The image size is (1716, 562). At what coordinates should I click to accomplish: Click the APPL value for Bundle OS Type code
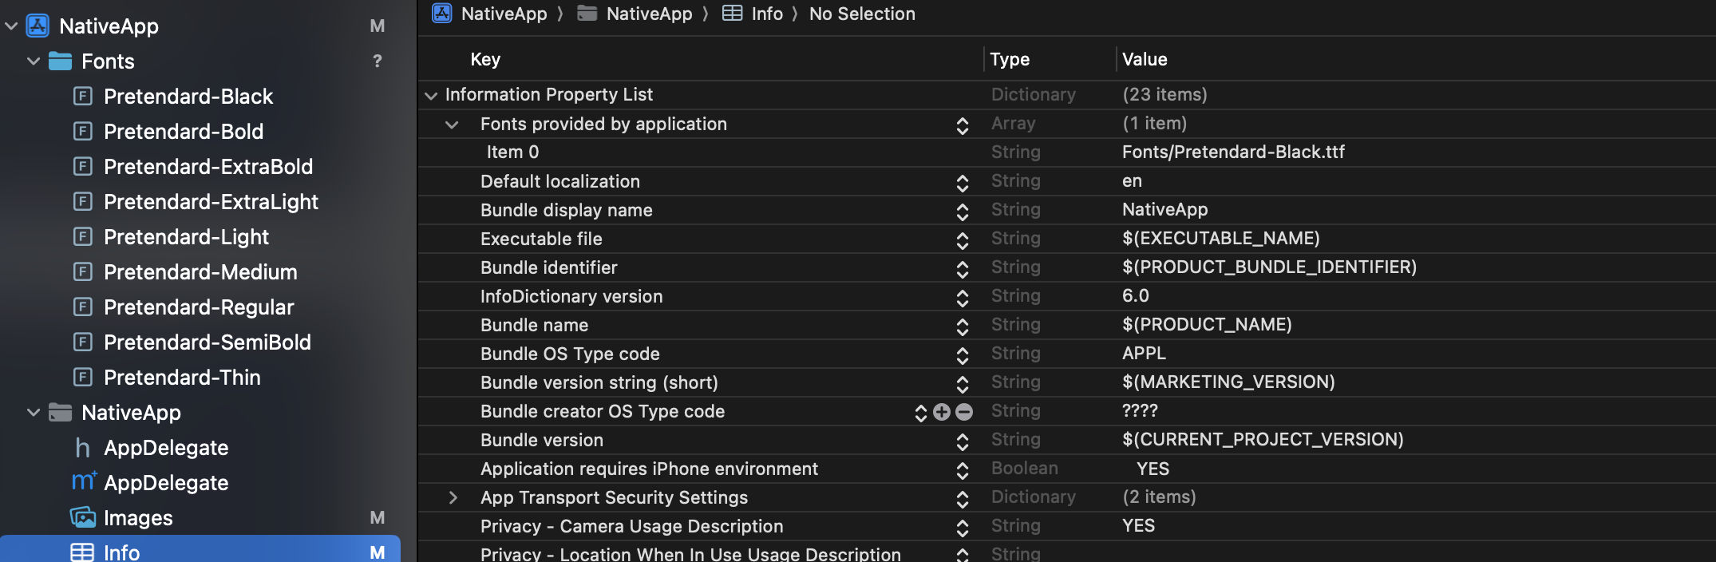click(1144, 353)
